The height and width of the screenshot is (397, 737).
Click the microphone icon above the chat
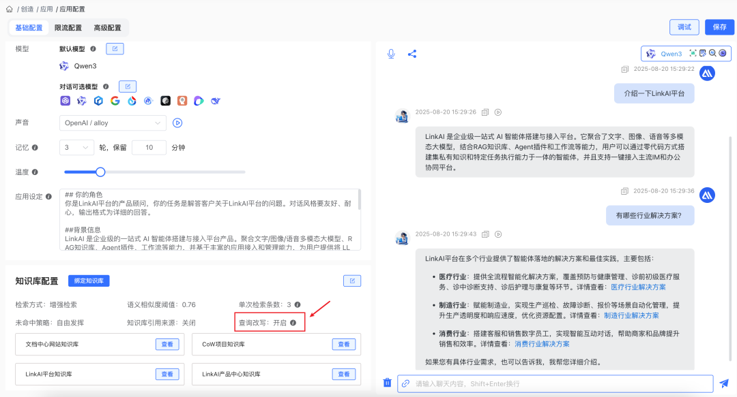(x=390, y=53)
